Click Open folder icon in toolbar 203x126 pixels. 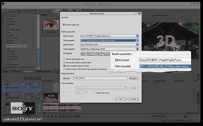pyautogui.click(x=8, y=11)
